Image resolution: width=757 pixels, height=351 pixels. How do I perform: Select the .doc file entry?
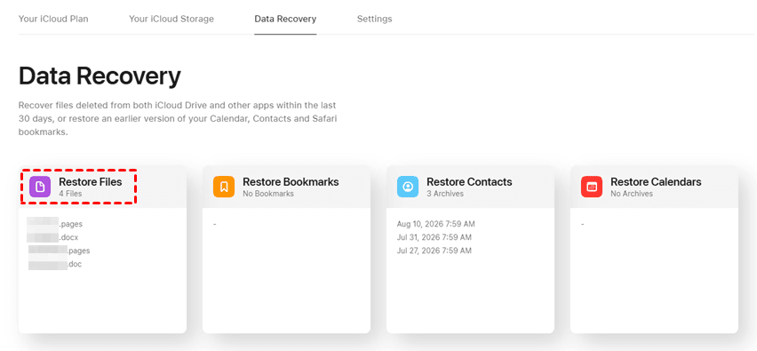[x=54, y=265]
